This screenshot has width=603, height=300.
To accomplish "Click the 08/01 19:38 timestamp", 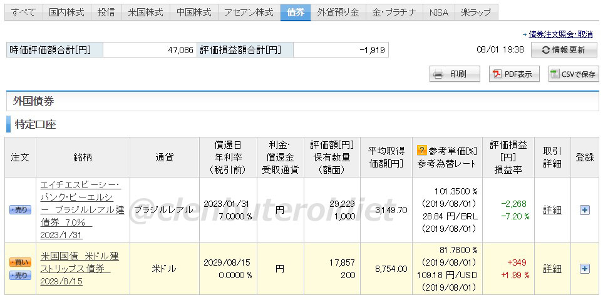I will (500, 50).
